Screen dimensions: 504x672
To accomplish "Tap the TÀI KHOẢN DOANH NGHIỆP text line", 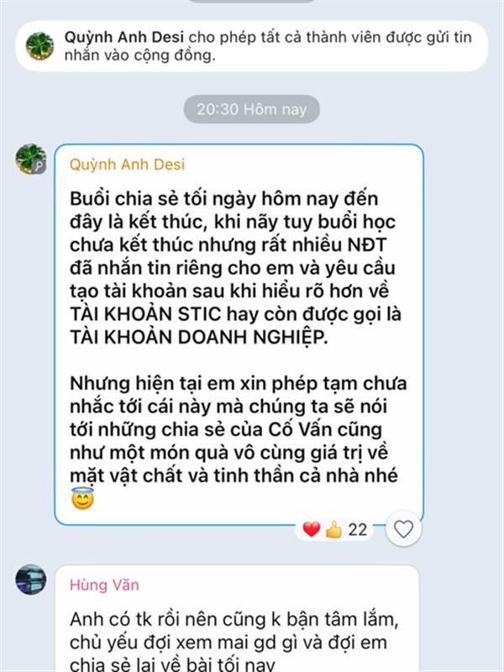I will coord(199,338).
